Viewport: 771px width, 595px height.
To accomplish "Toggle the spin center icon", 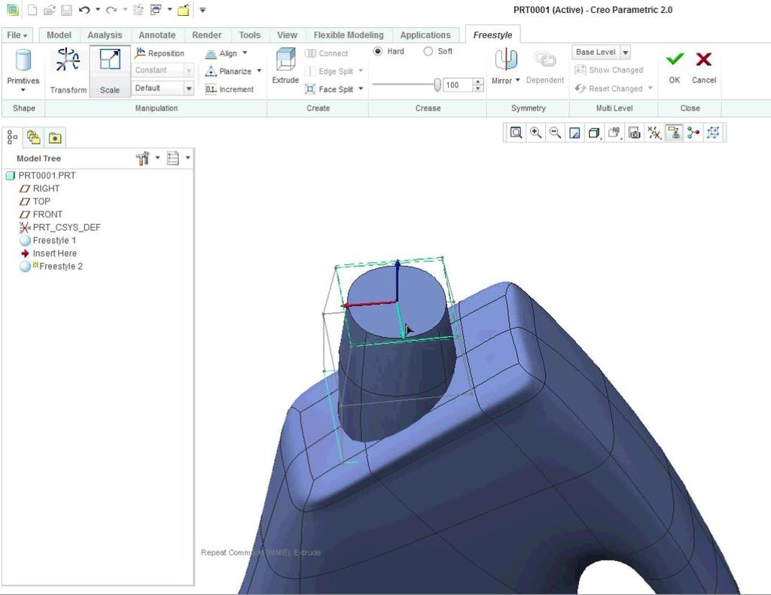I will click(693, 132).
